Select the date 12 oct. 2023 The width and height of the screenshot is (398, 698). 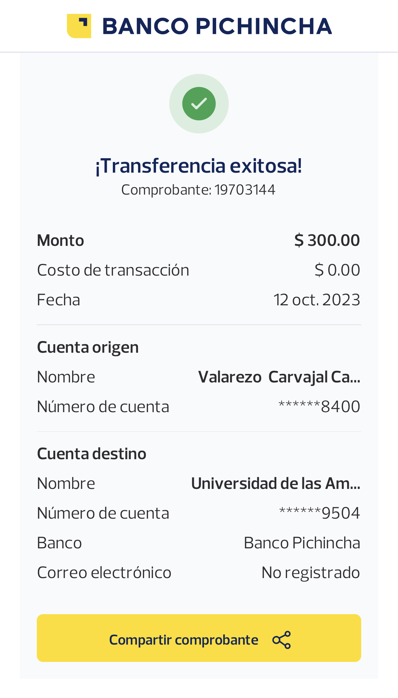[x=317, y=300]
